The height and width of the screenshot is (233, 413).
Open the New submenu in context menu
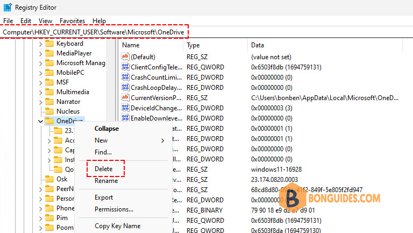click(x=124, y=140)
